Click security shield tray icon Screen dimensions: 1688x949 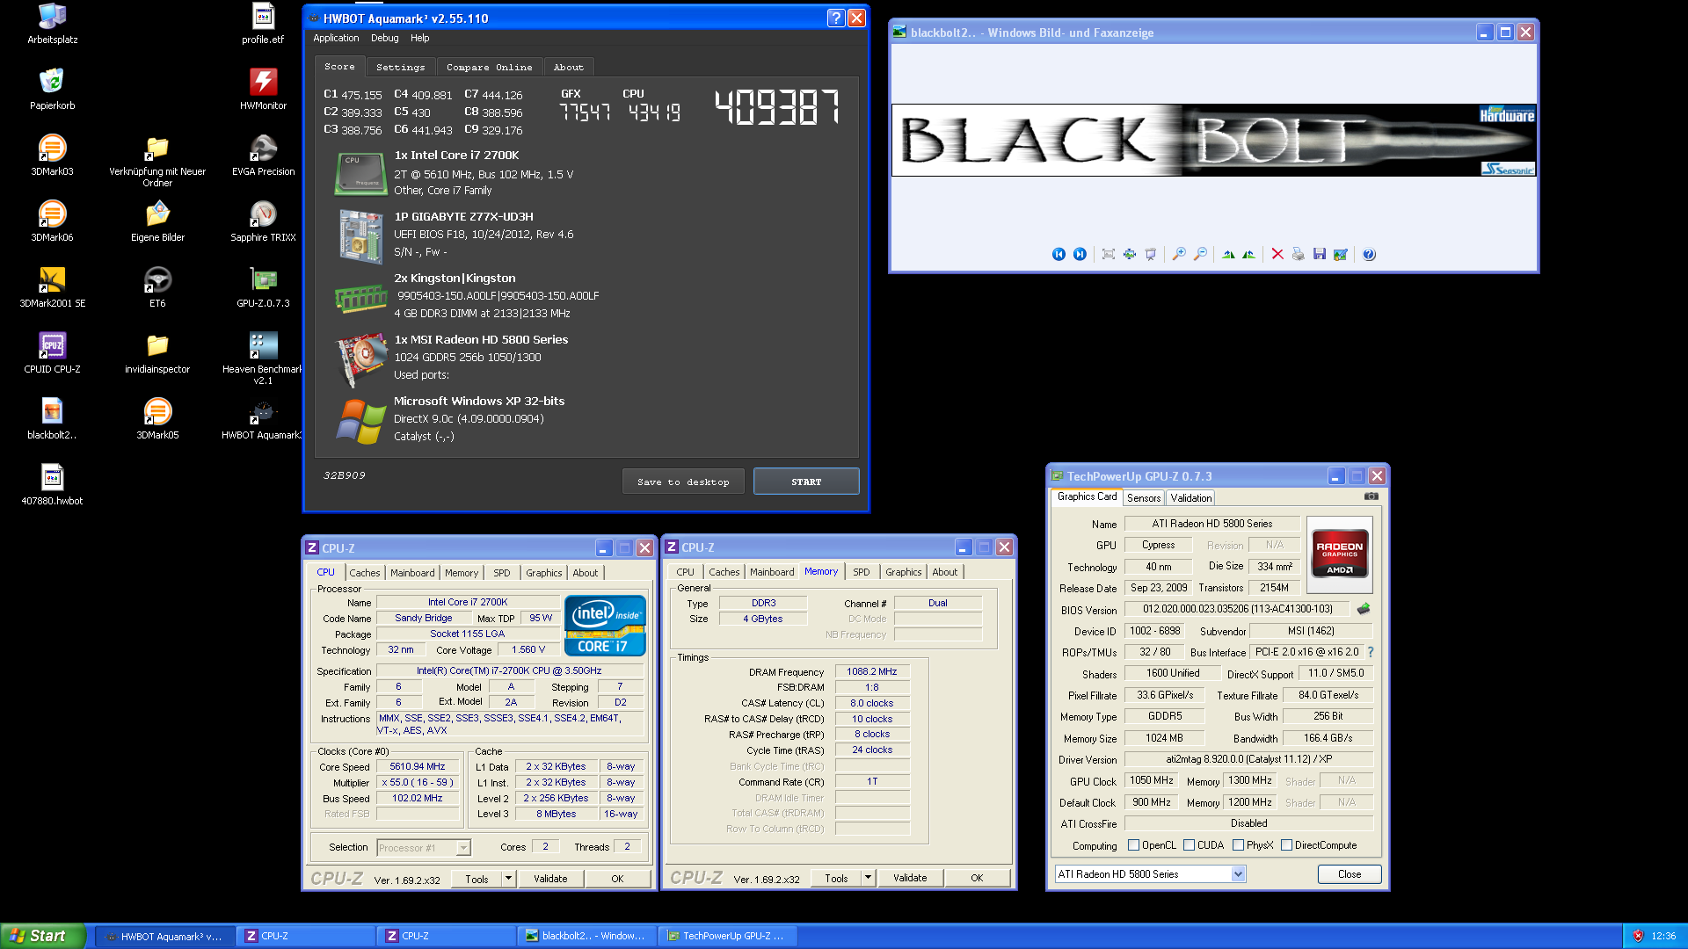coord(1638,936)
